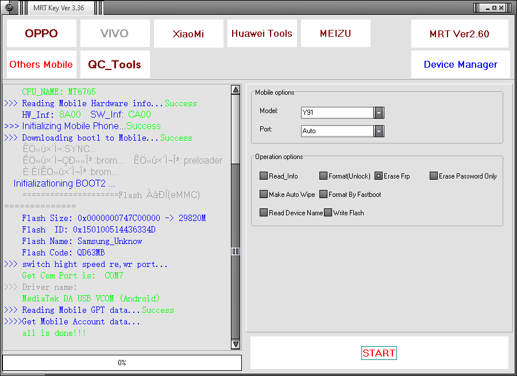517x376 pixels.
Task: Open the Others Mobile tab
Action: click(41, 64)
